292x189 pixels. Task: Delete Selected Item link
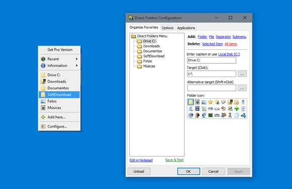click(212, 44)
